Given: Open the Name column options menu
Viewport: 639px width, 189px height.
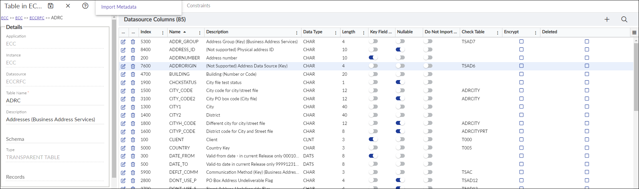Looking at the screenshot, I should (x=200, y=33).
